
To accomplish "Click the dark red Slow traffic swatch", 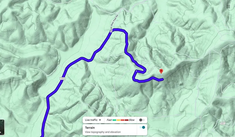I will [127, 120].
